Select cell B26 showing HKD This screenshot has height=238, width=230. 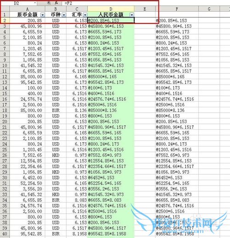pyautogui.click(x=56, y=155)
